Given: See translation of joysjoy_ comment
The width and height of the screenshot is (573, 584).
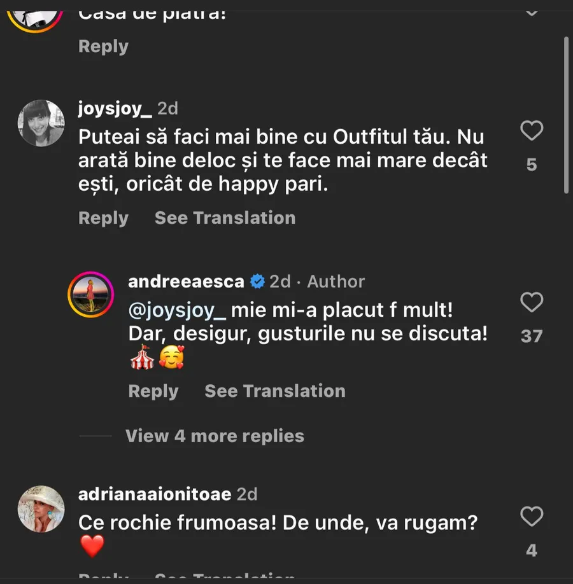Looking at the screenshot, I should (x=225, y=218).
